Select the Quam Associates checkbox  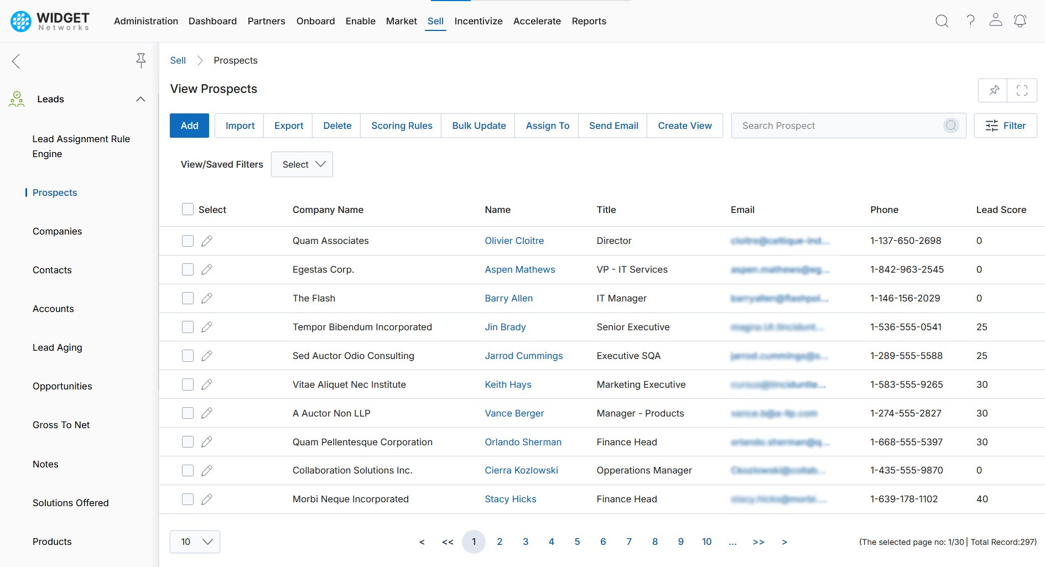(x=188, y=241)
